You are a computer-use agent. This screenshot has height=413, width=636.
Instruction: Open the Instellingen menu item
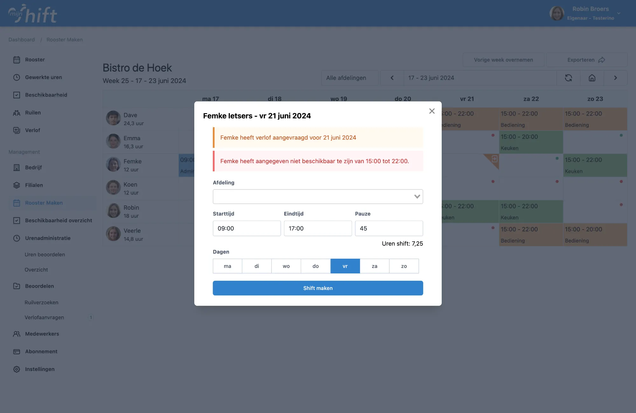pyautogui.click(x=40, y=369)
